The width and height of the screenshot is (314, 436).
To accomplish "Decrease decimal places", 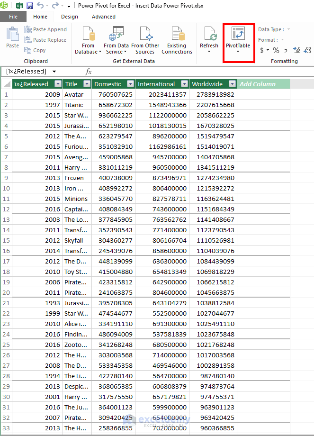I will coord(307,50).
